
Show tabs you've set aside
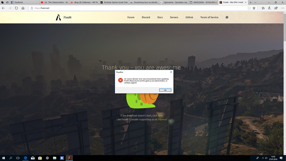pyautogui.click(x=2, y=2)
